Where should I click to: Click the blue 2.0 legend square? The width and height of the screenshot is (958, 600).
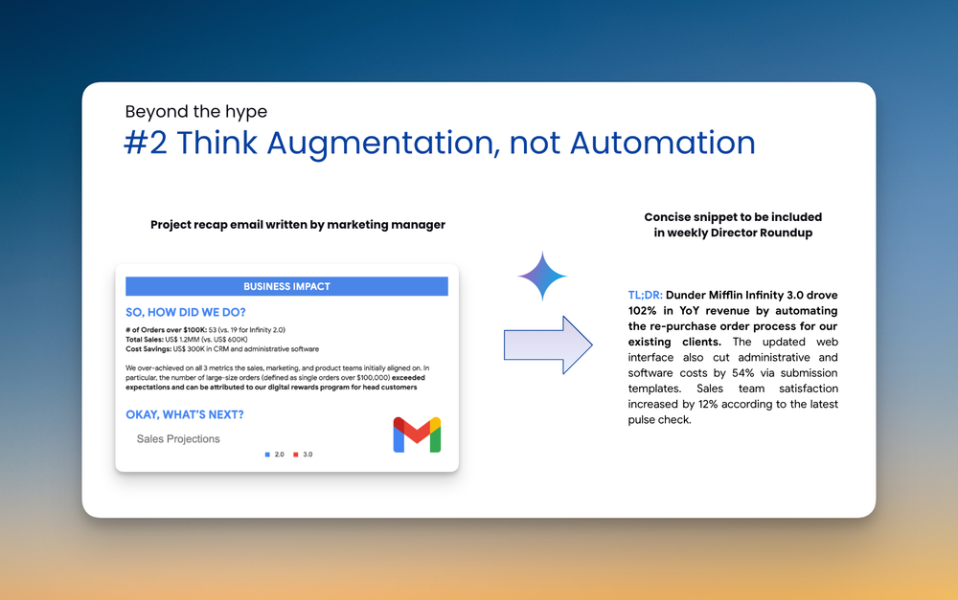coord(267,455)
